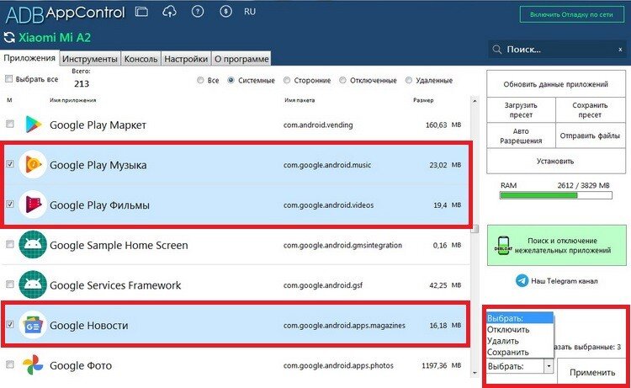Open the Консоль tab
The image size is (631, 388).
coord(141,59)
